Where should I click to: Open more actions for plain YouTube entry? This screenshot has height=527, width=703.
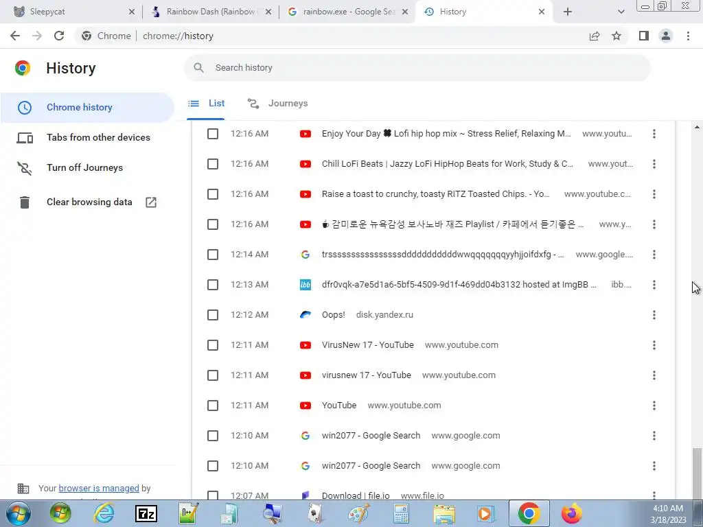point(654,406)
